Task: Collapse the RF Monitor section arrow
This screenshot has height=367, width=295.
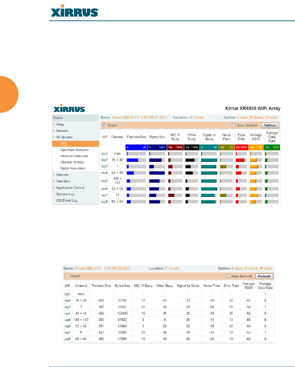Action: tap(54, 137)
